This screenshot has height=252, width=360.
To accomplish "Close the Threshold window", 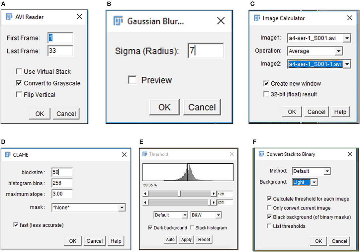I will tap(232, 154).
